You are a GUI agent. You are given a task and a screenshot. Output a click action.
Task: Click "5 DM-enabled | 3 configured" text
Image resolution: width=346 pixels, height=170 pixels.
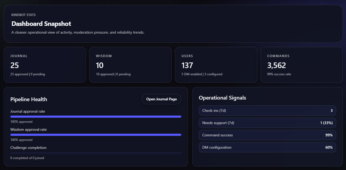click(202, 74)
